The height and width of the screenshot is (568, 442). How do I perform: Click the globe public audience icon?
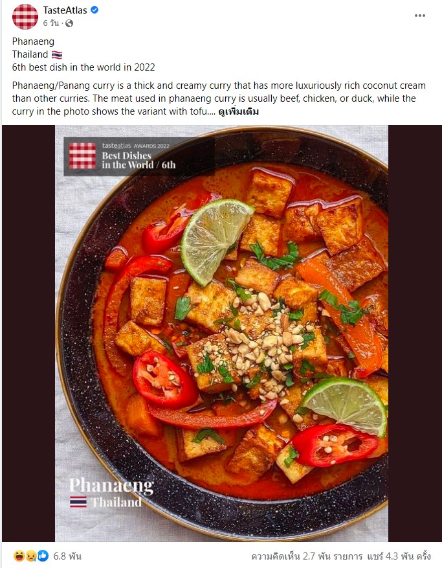[69, 23]
